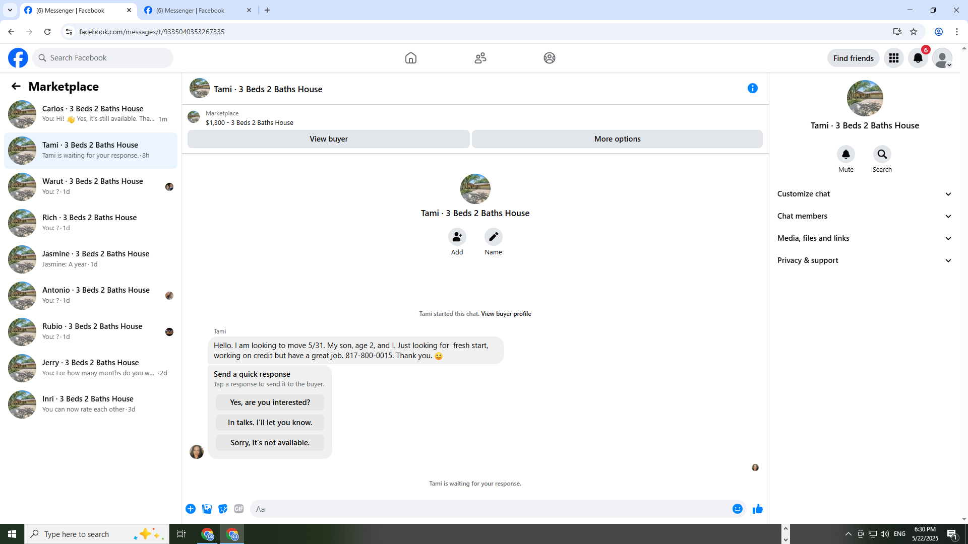Open the Groups icon in top navigation
Viewport: 968px width, 544px height.
tap(550, 58)
